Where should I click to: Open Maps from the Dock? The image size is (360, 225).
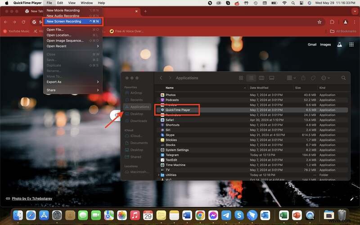coord(109,216)
